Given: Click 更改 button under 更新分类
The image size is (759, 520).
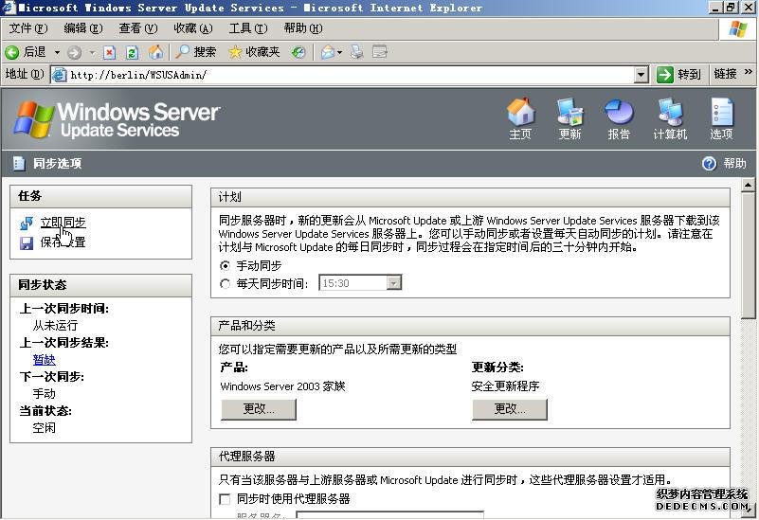Looking at the screenshot, I should [510, 409].
